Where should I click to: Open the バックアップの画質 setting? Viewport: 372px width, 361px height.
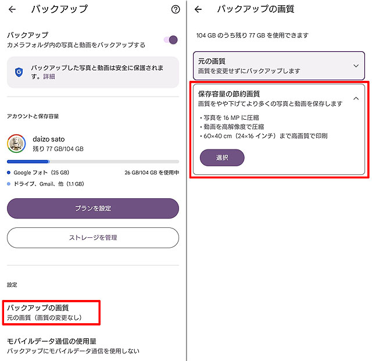(51, 312)
